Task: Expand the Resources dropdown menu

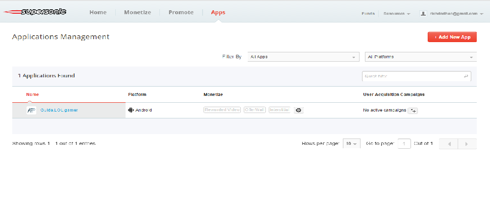Action: 397,14
